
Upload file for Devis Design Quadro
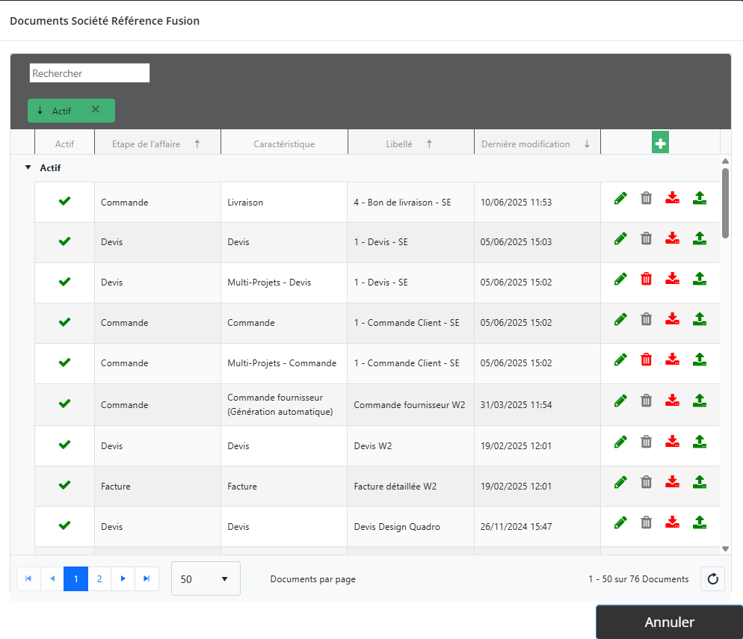coord(700,522)
